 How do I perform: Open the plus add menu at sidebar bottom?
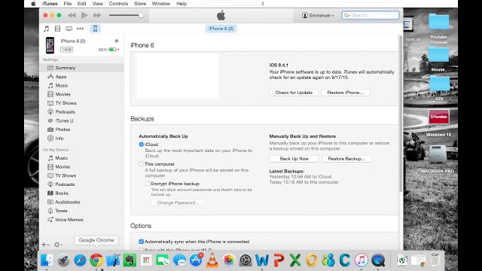point(45,245)
